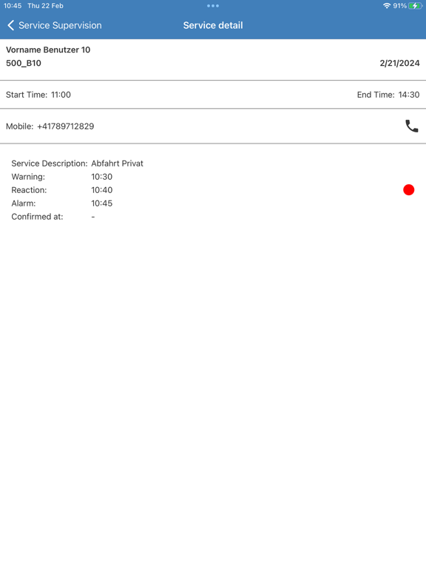The width and height of the screenshot is (426, 568).
Task: Tap the battery charging icon
Action: [x=415, y=6]
